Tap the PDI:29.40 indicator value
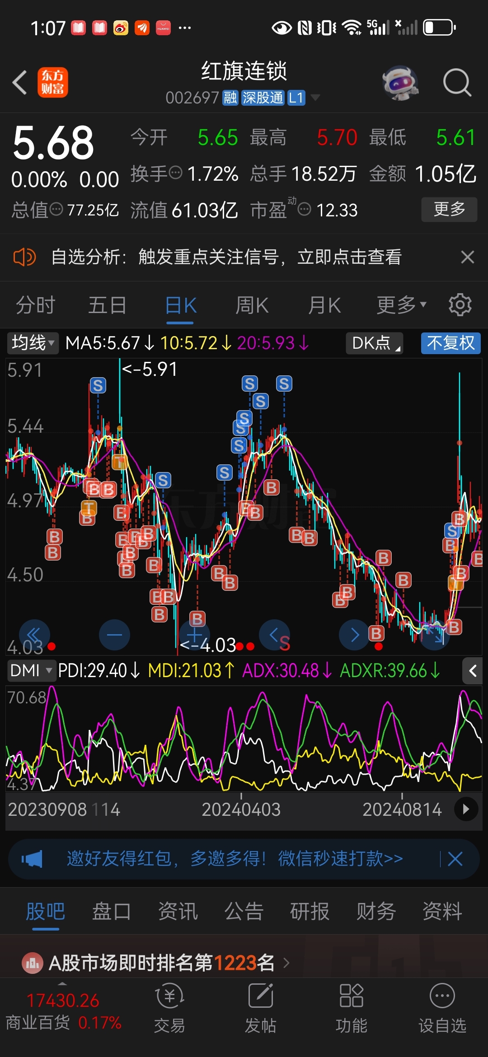This screenshot has width=488, height=1057. [99, 670]
